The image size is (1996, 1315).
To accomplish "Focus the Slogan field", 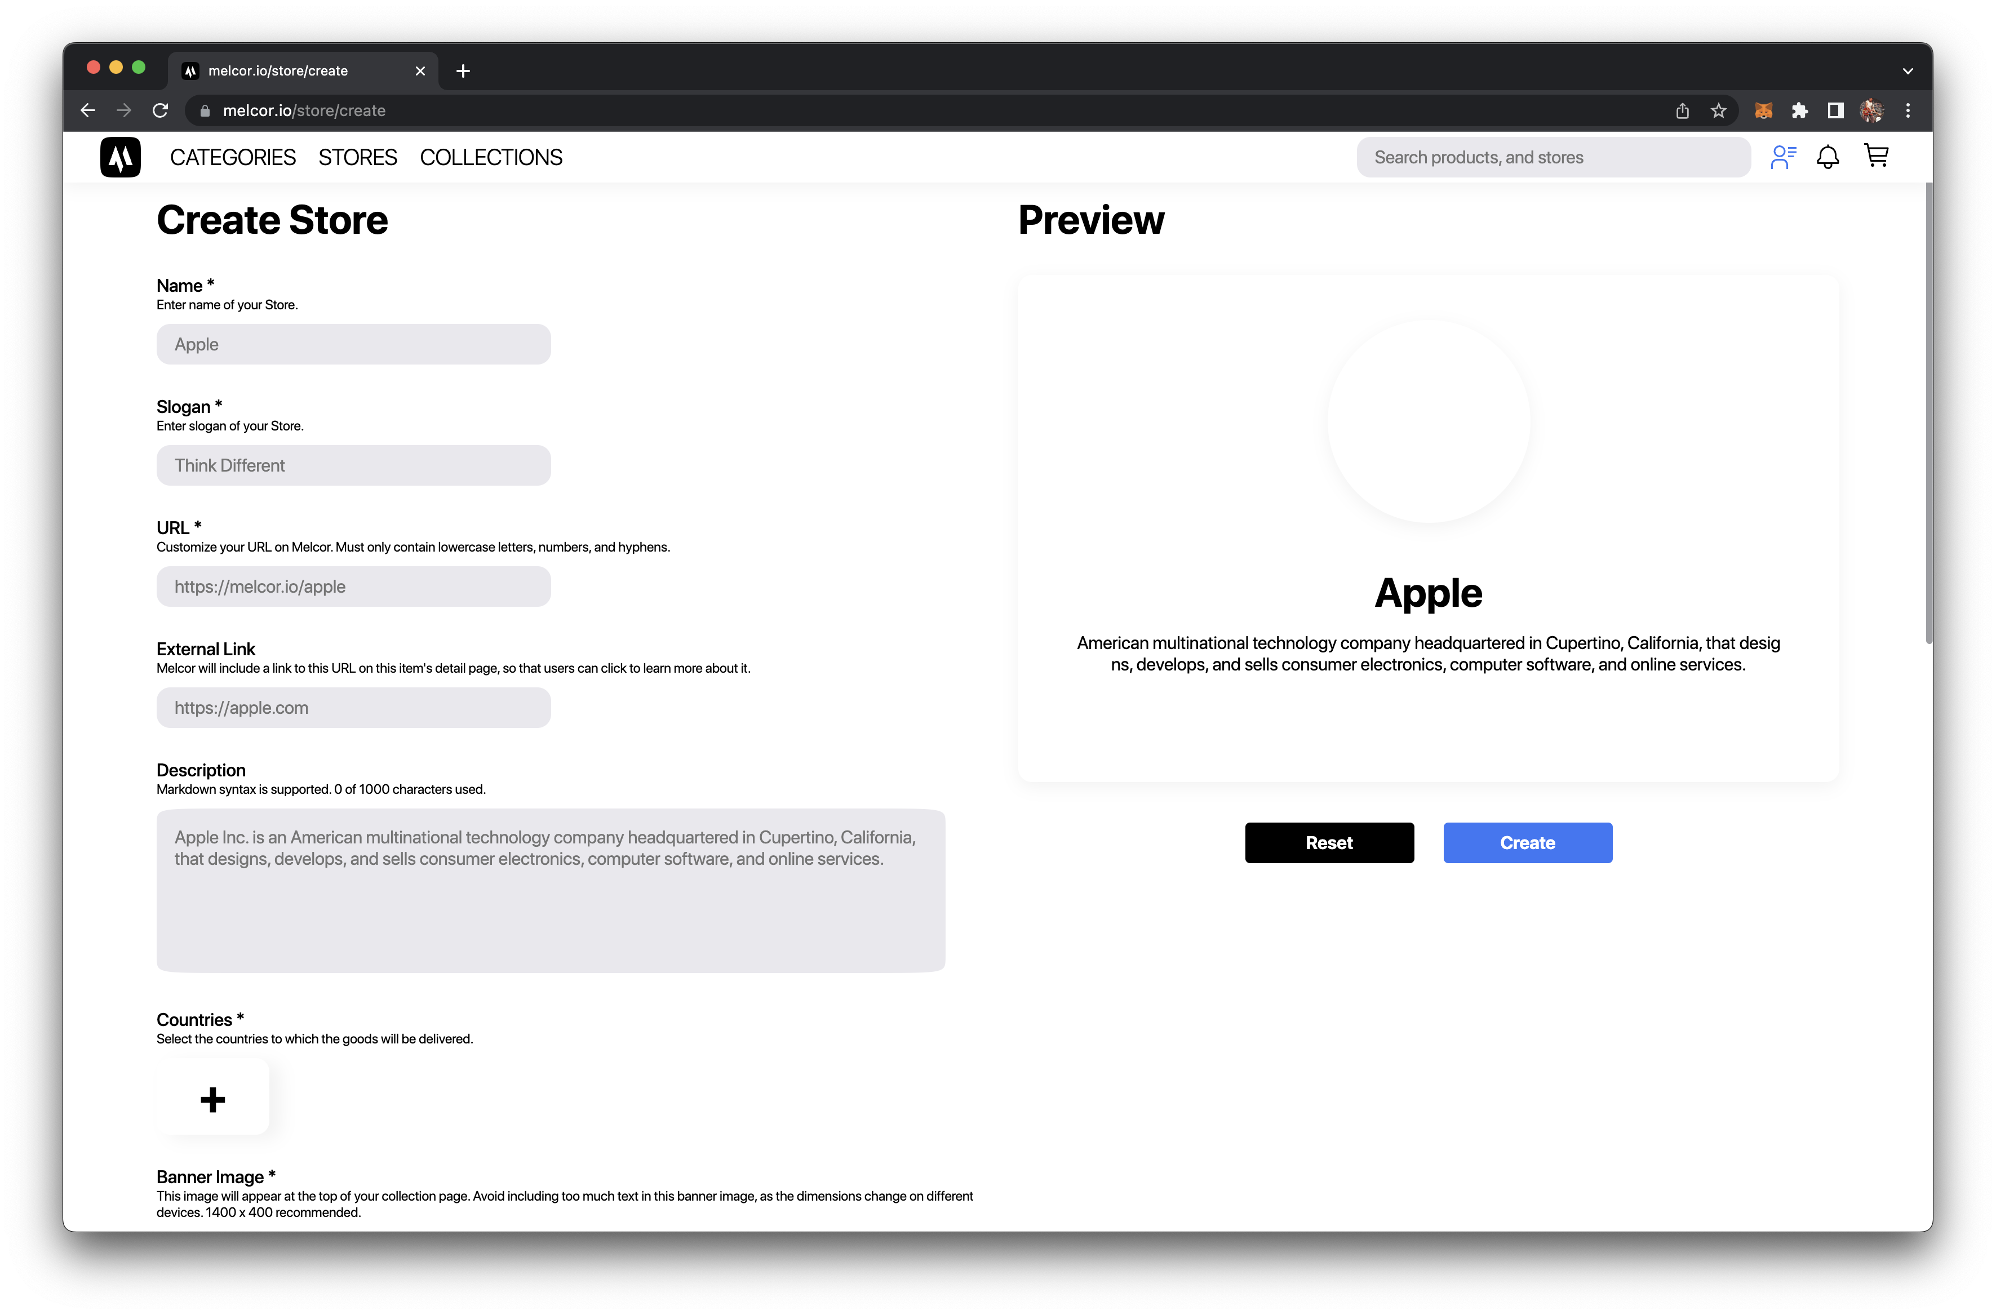I will pos(353,465).
